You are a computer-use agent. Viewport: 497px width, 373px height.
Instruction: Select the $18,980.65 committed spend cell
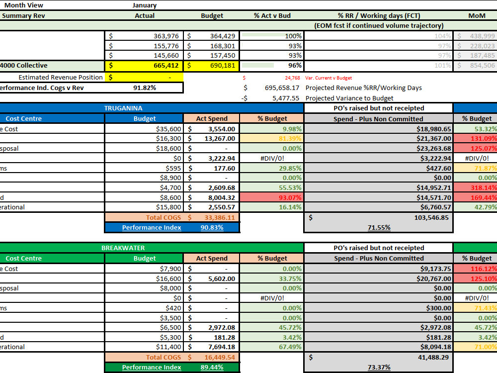pos(378,129)
